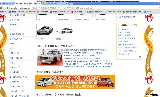Open the FSC 車友會 bookmark

[76, 12]
